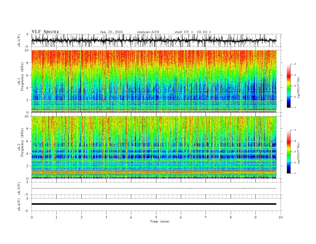Click the "9" time axis tick label
The width and height of the screenshot is (316, 244).
pos(255,217)
